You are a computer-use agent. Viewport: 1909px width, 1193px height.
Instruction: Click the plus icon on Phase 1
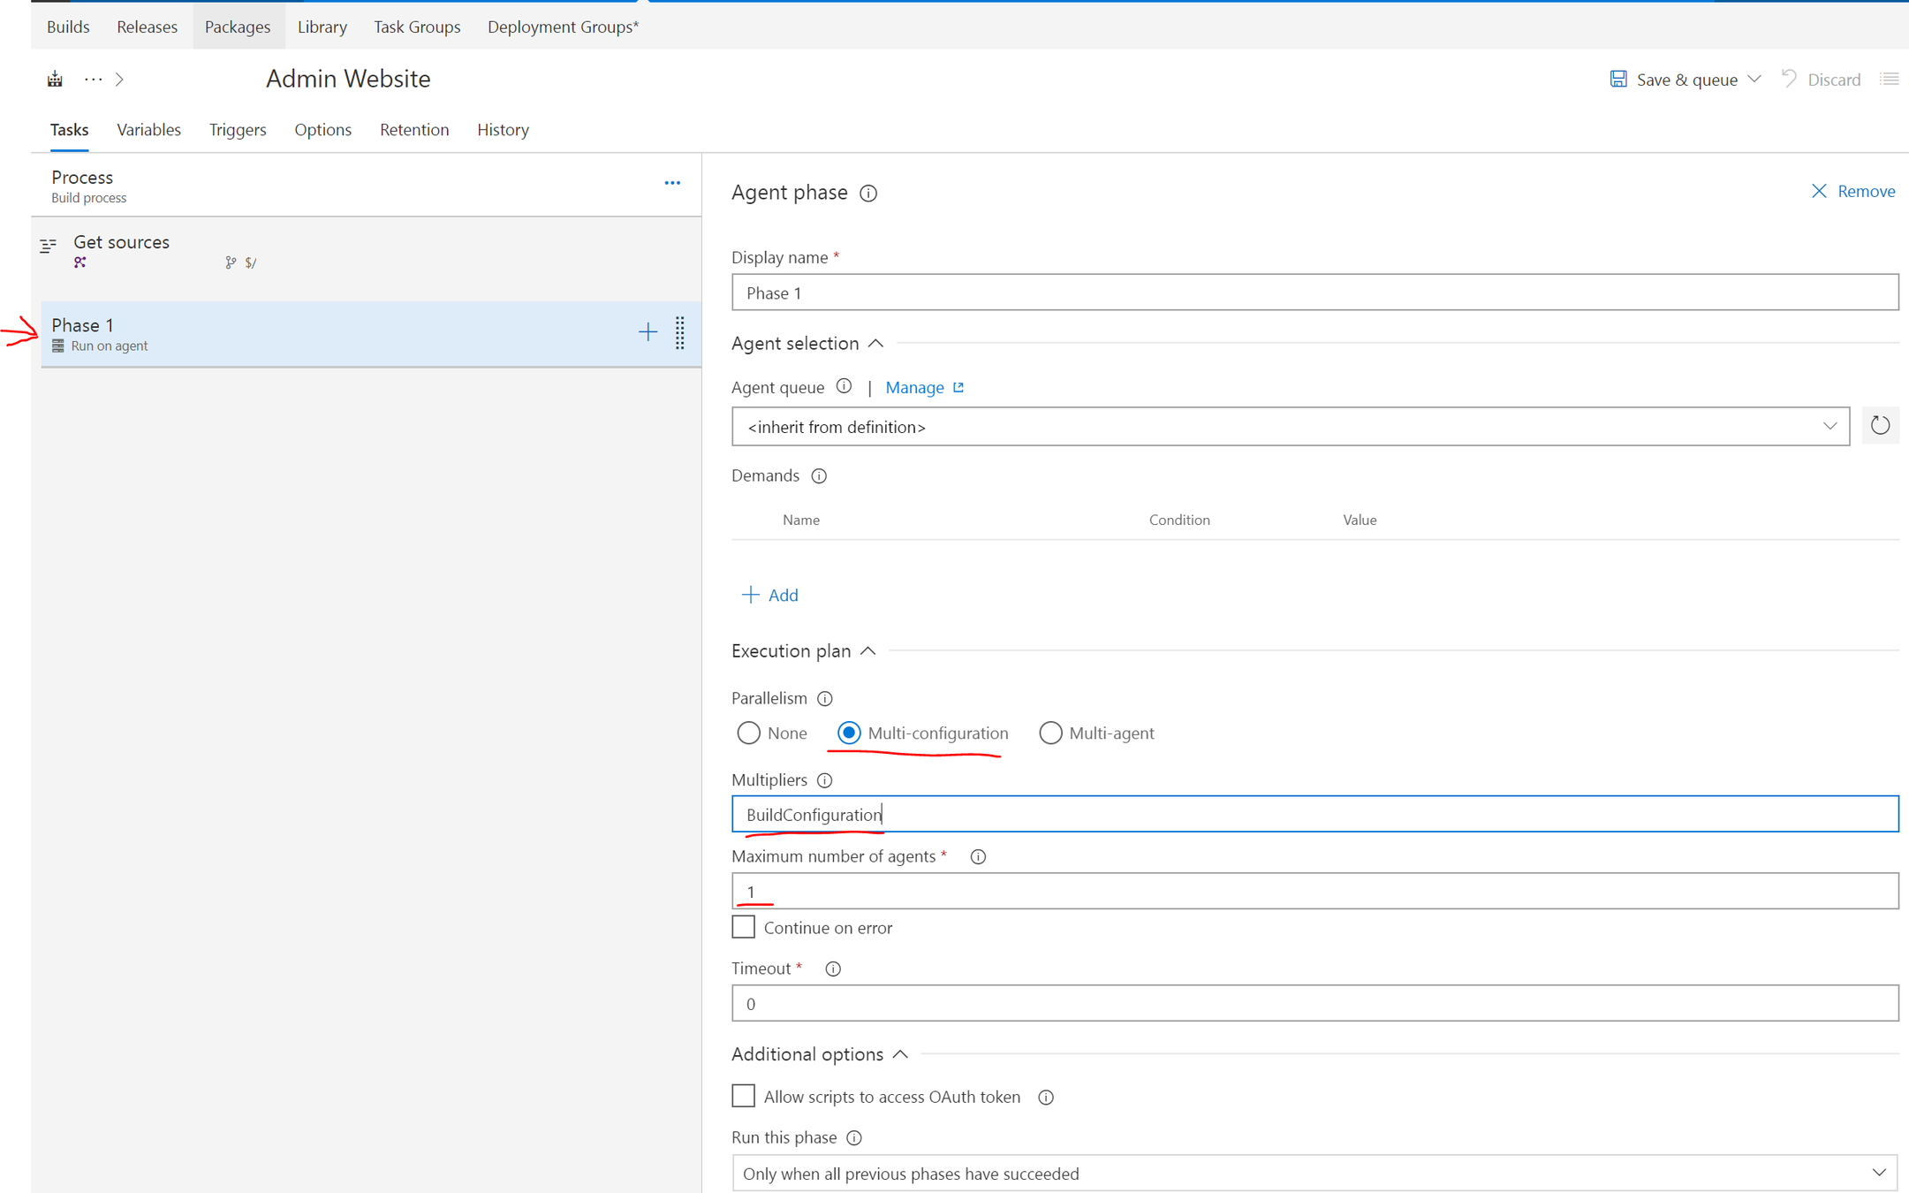(648, 332)
